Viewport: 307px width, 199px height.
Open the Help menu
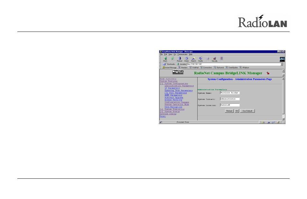tap(191, 54)
